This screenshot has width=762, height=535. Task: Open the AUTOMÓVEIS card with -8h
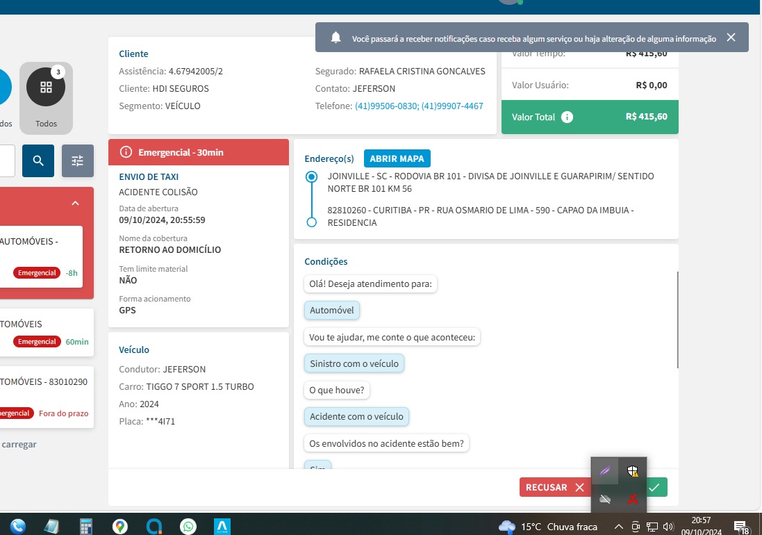tap(41, 256)
